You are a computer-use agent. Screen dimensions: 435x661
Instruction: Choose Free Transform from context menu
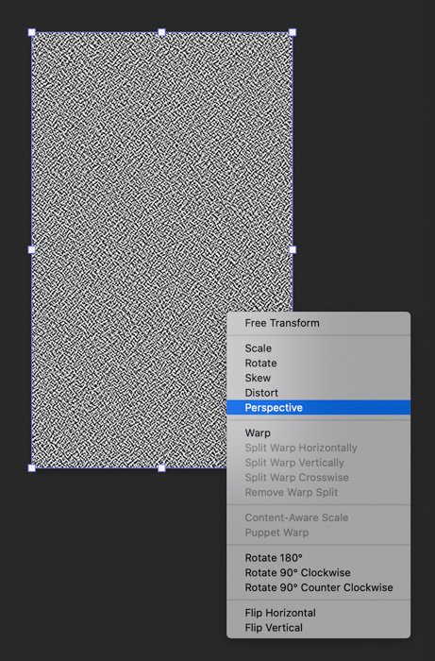tap(318, 323)
